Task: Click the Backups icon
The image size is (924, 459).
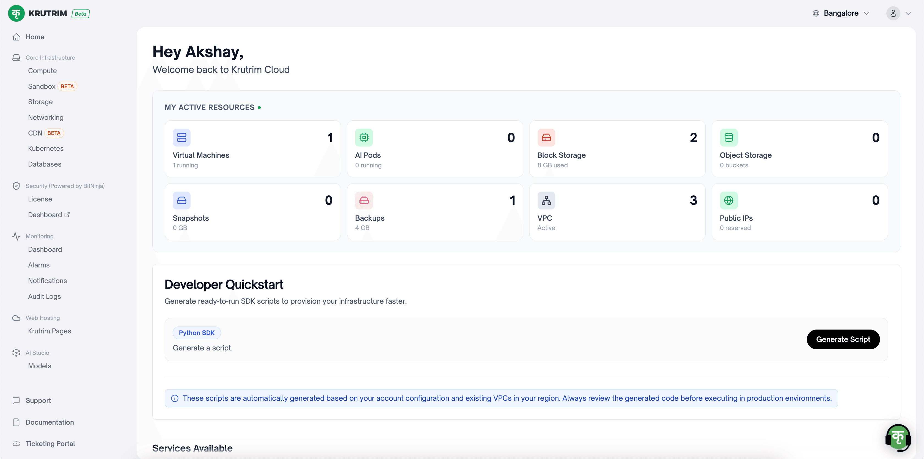Action: tap(364, 200)
